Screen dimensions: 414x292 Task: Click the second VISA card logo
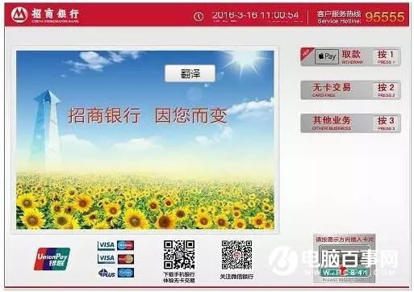click(106, 259)
